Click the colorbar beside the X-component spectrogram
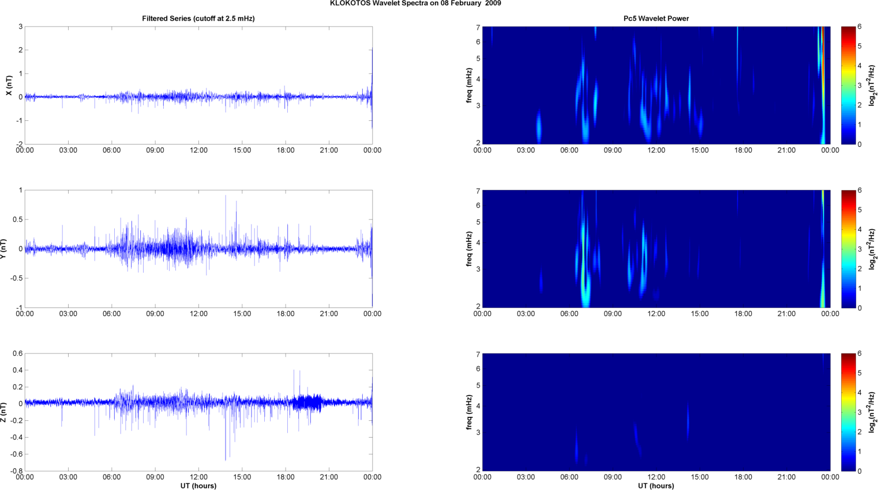 [x=848, y=85]
